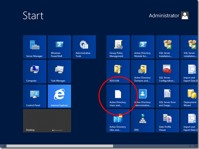Viewport: 199px width, 149px height.
Task: Open the Control Panel tile
Action: click(x=35, y=96)
